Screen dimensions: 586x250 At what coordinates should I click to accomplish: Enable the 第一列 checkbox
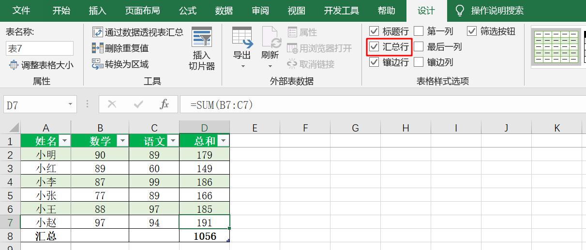(x=419, y=31)
